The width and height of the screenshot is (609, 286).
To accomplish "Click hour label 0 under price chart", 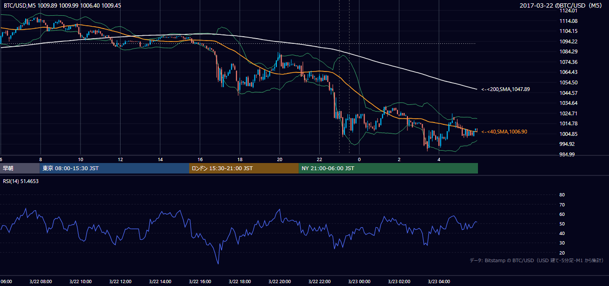I will click(359, 160).
